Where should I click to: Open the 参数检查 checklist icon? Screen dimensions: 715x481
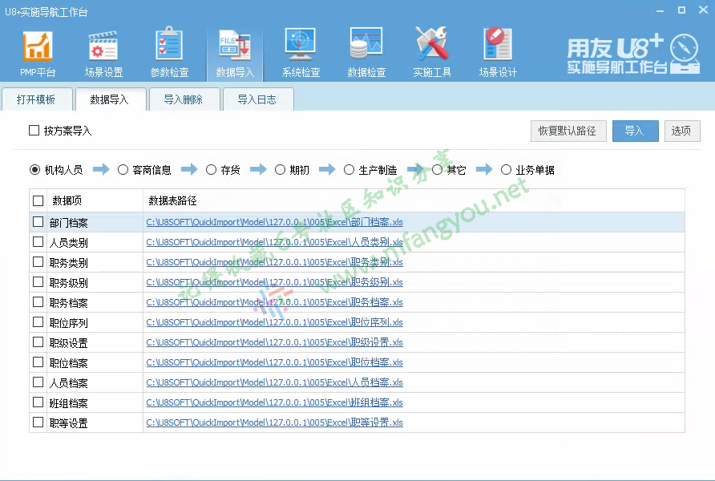tap(169, 46)
